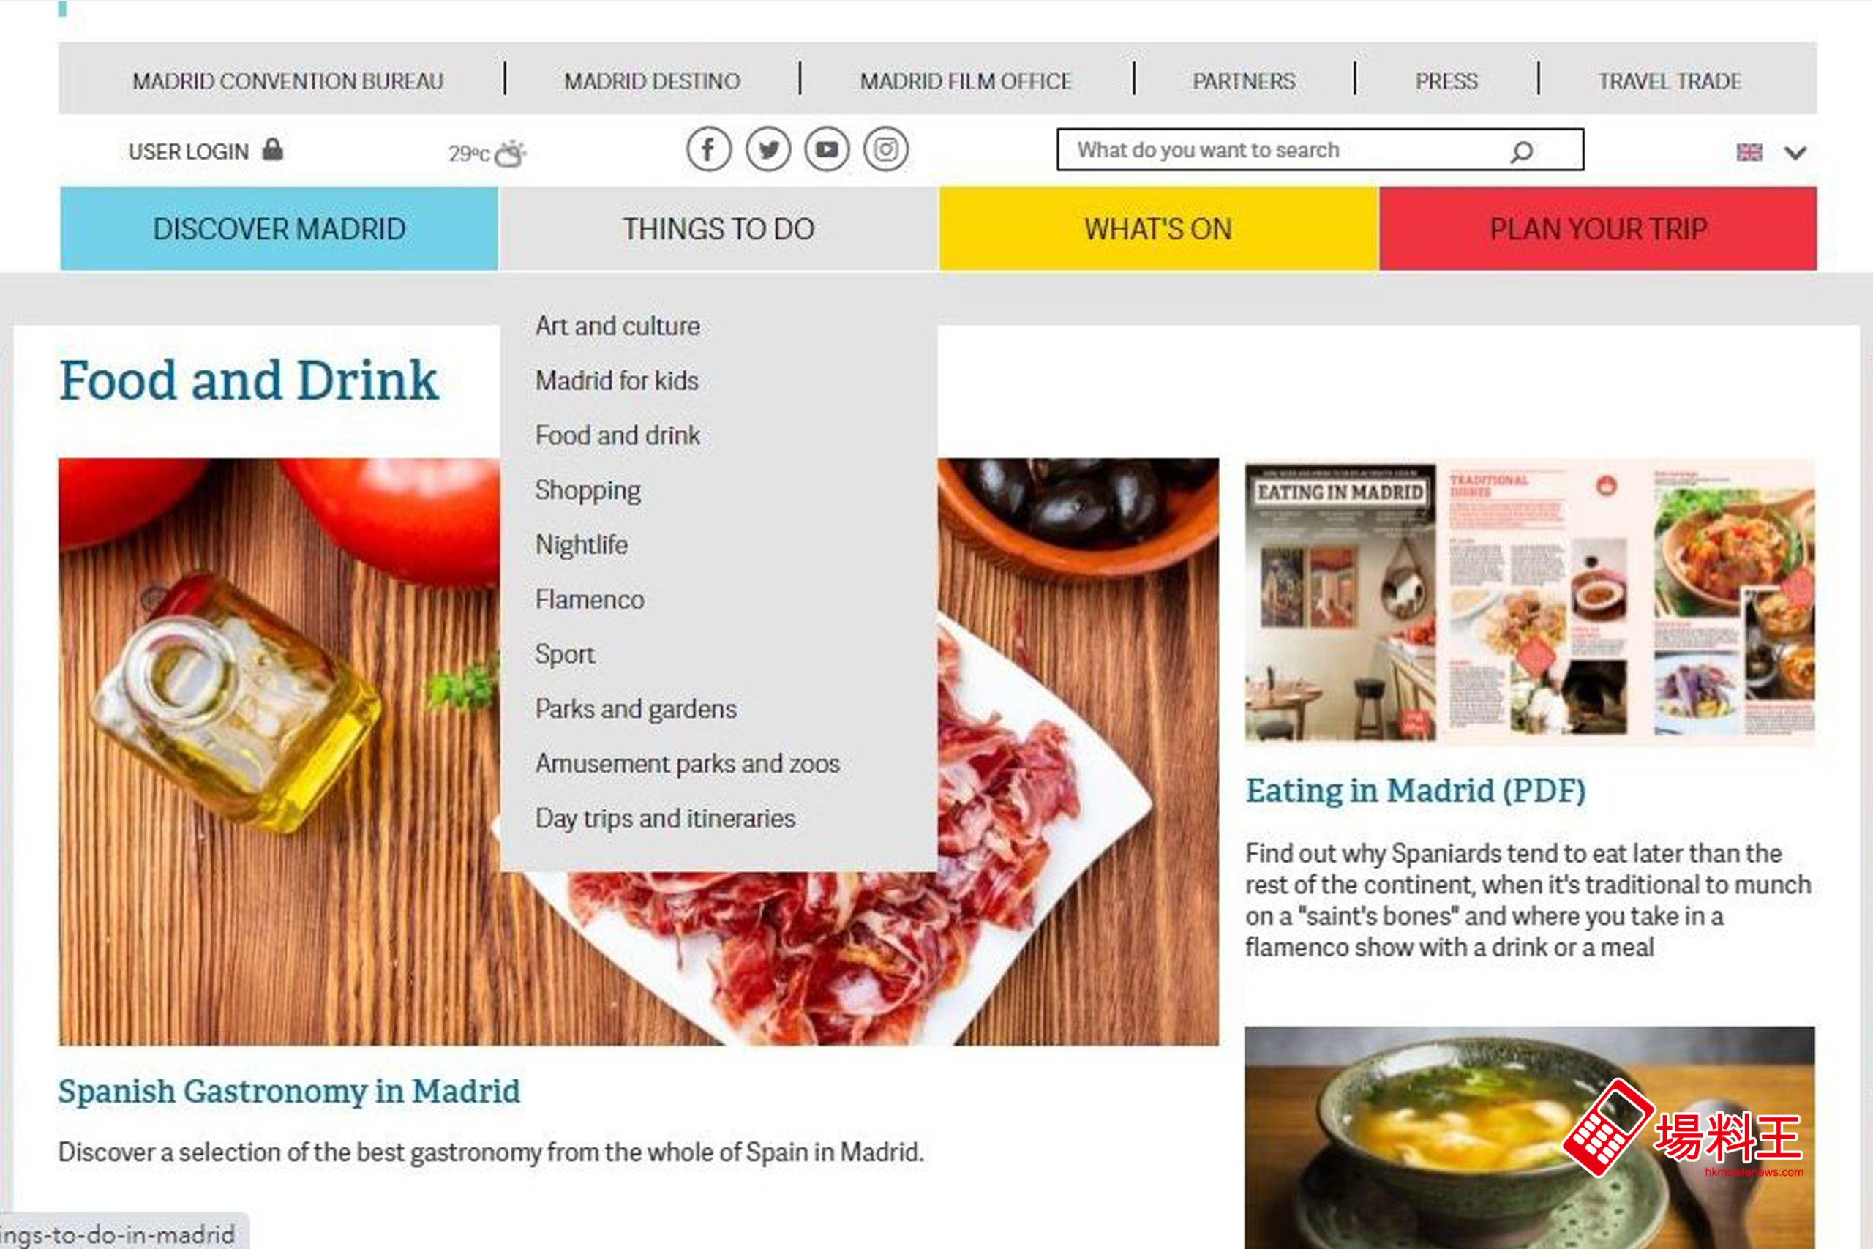
Task: Click the weather cloud icon
Action: tap(511, 152)
